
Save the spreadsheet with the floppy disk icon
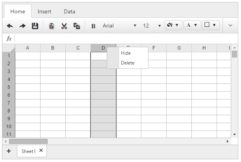pyautogui.click(x=35, y=26)
